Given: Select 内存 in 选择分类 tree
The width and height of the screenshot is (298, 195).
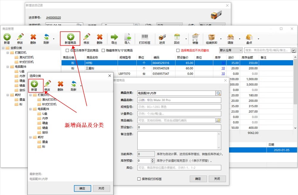Looking at the screenshot, I should (45, 118).
